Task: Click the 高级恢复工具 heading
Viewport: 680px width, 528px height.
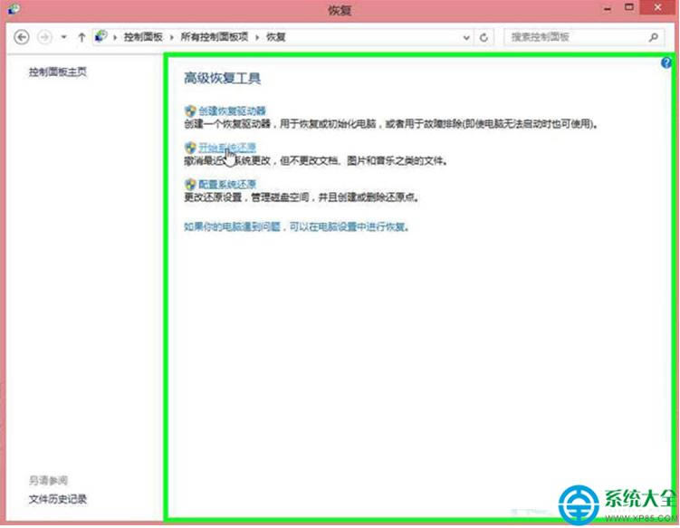Action: (x=222, y=79)
